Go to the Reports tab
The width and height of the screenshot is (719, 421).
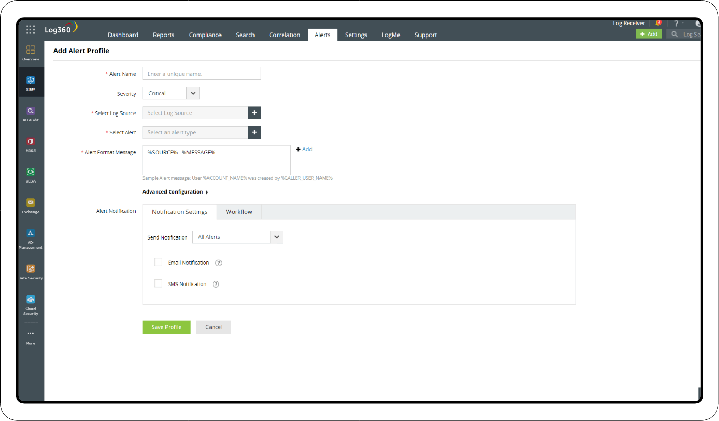click(x=163, y=35)
